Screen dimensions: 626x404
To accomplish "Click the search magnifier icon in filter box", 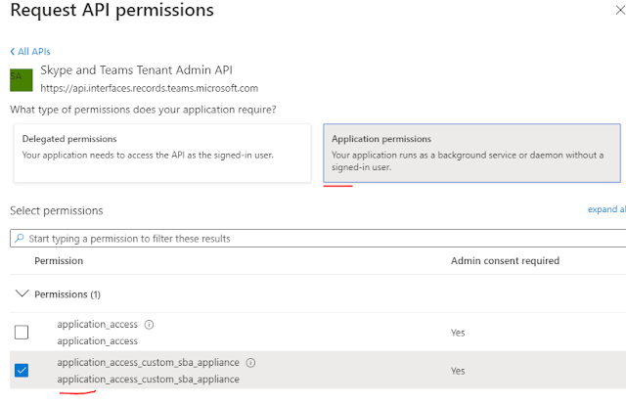I will coord(20,238).
